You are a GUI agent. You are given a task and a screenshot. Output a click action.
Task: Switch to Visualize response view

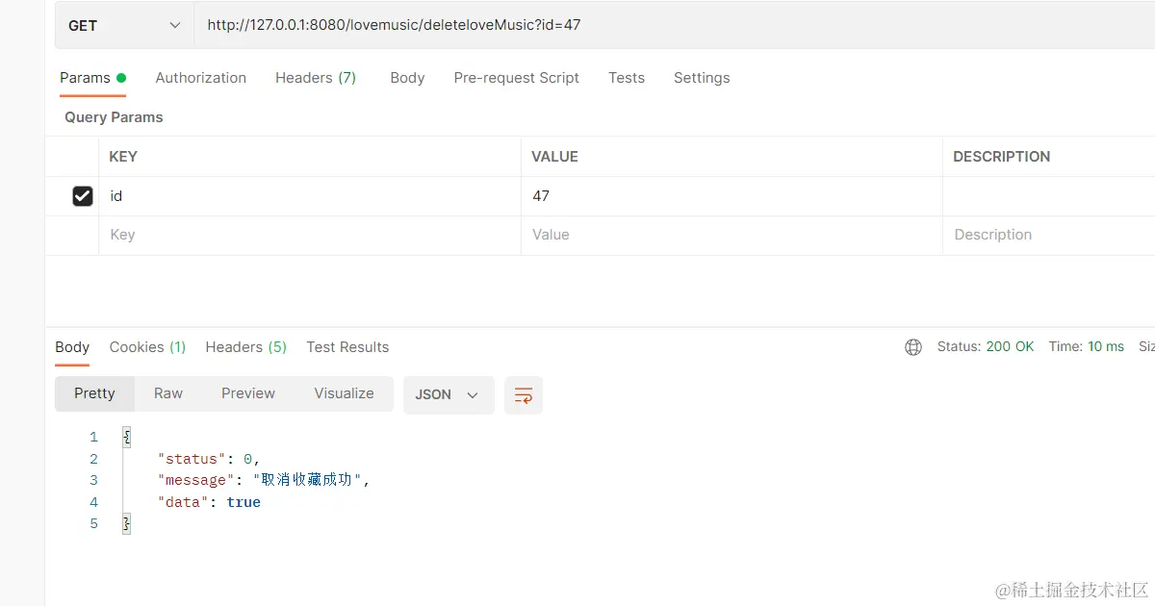click(344, 393)
